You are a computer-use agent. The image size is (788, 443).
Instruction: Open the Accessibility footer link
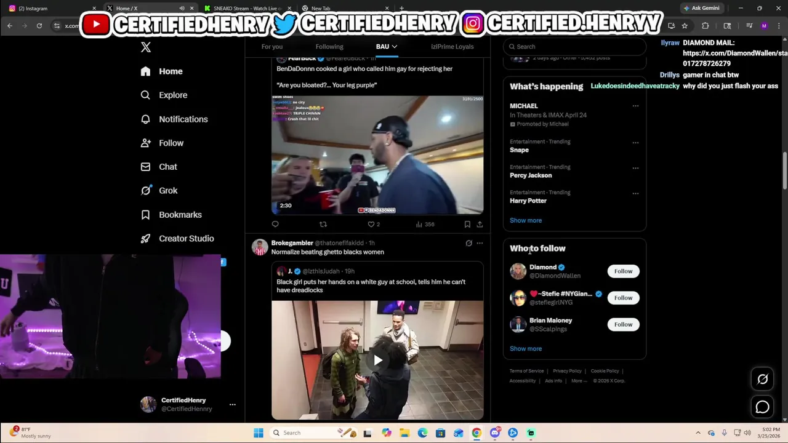[x=523, y=381]
